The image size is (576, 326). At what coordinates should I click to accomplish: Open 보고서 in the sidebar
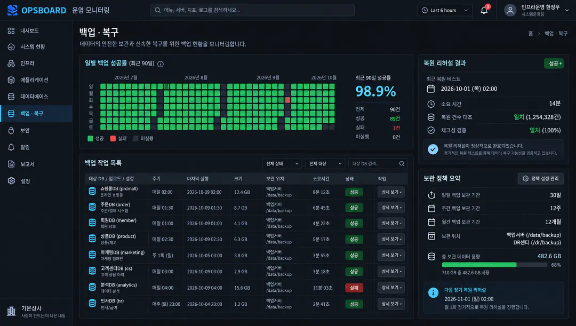pyautogui.click(x=36, y=164)
